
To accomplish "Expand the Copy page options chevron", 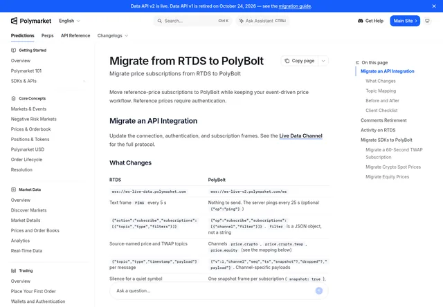I will click(x=323, y=61).
